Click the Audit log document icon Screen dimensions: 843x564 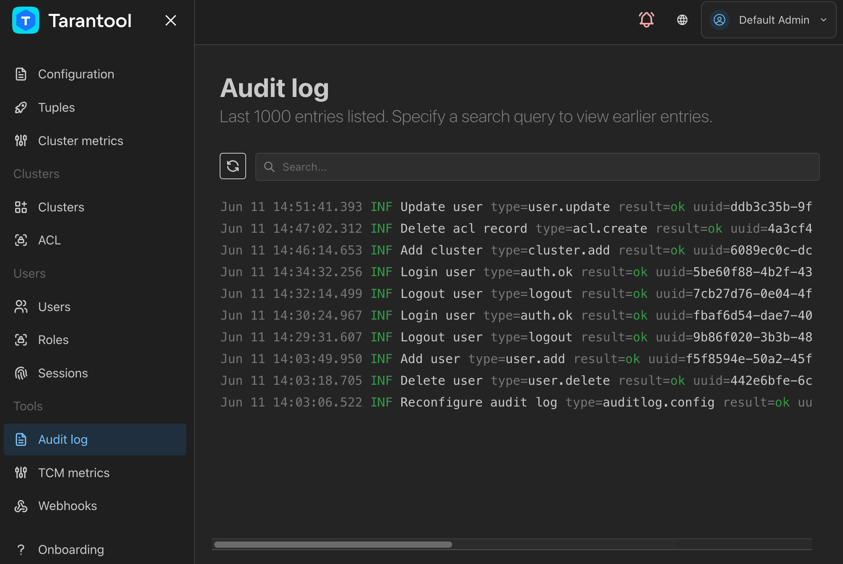point(21,439)
